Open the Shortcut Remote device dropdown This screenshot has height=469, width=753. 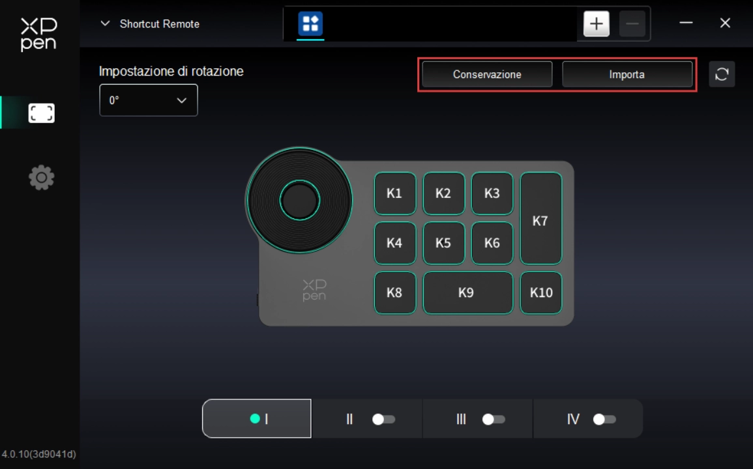tap(151, 24)
